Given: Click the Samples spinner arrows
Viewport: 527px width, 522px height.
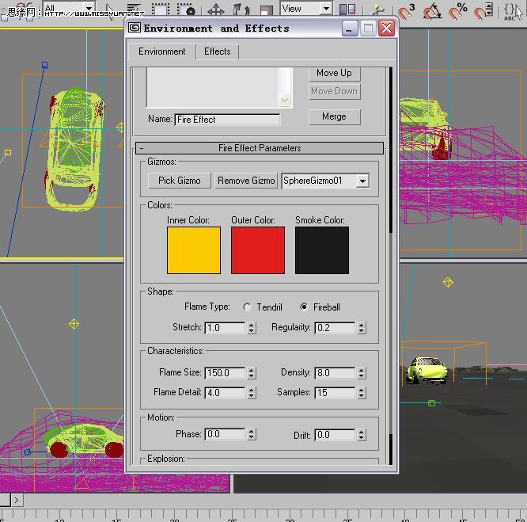Looking at the screenshot, I should pos(362,393).
